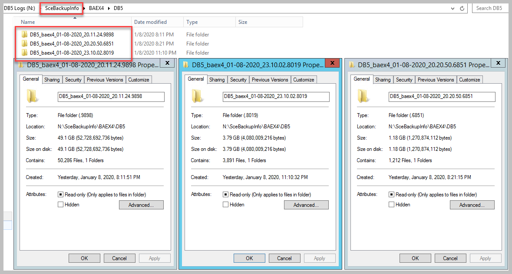Viewport: 512px width, 274px height.
Task: Click the Search DB5 box
Action: [x=490, y=8]
